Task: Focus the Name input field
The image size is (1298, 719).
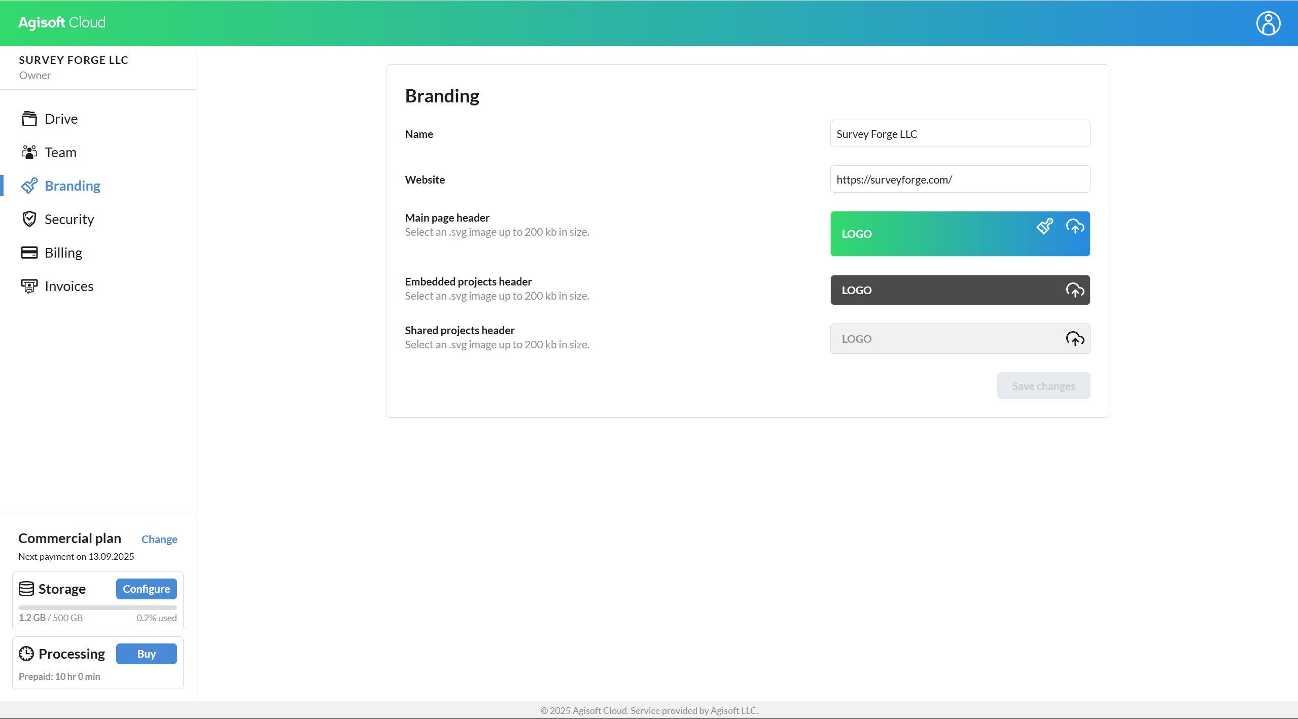Action: (x=960, y=134)
